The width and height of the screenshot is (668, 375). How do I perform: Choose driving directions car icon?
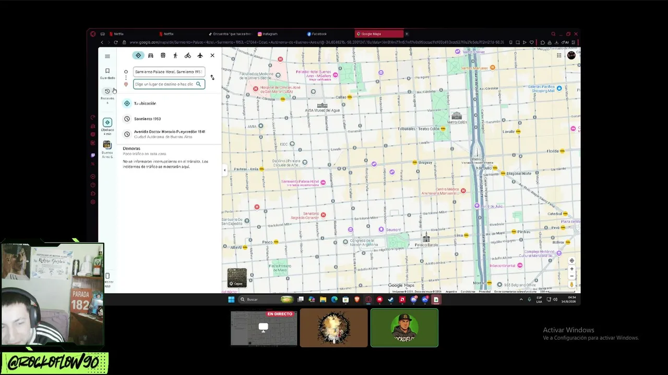(x=151, y=56)
